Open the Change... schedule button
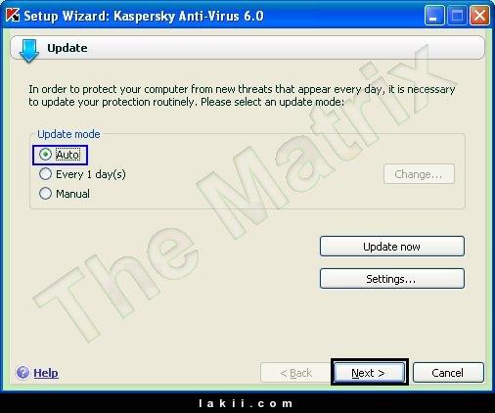The height and width of the screenshot is (413, 495). 419,174
